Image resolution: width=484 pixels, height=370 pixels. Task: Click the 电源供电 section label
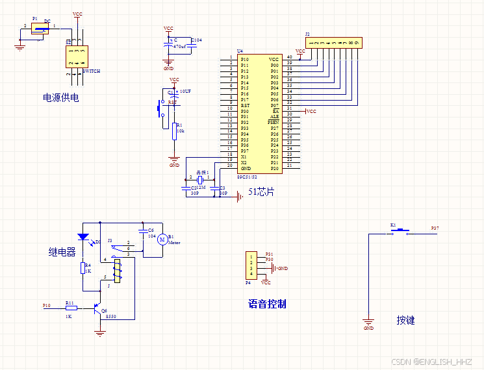tap(61, 98)
